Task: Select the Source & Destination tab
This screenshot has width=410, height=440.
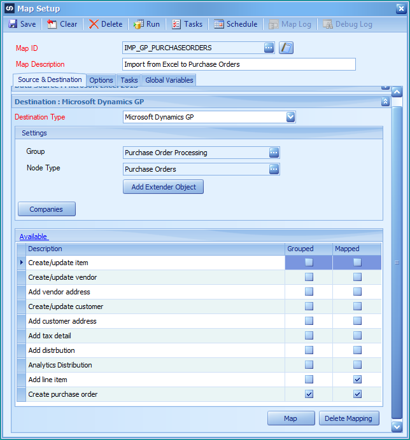Action: (x=50, y=79)
